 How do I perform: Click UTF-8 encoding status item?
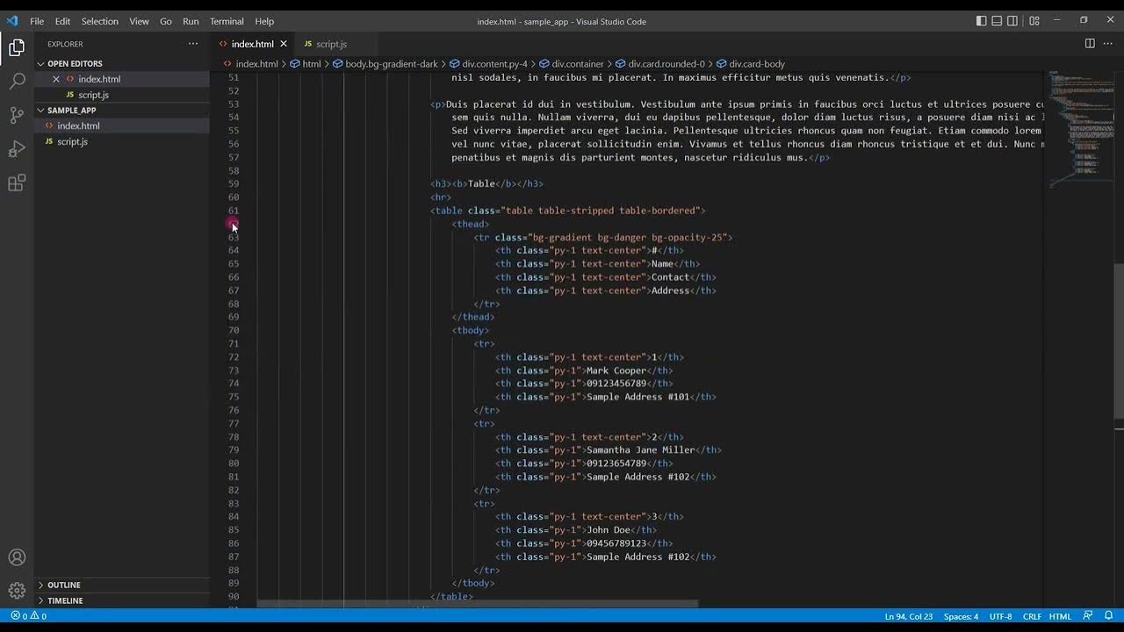[x=1000, y=616]
